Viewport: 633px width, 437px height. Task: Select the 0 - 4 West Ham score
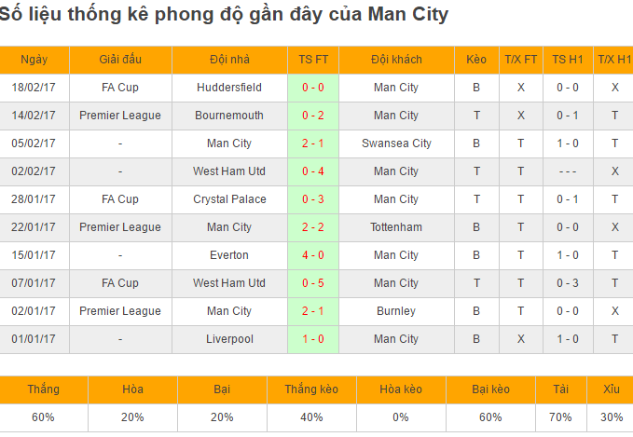click(313, 171)
